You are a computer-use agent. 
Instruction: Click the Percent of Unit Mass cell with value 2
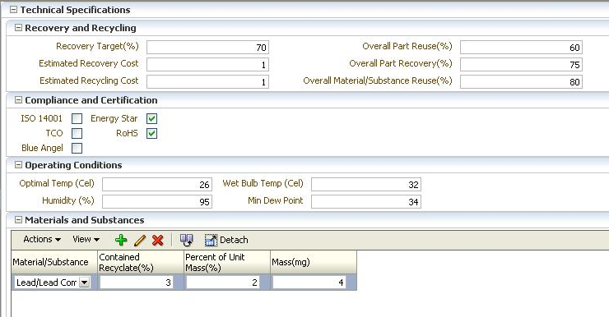coord(223,283)
